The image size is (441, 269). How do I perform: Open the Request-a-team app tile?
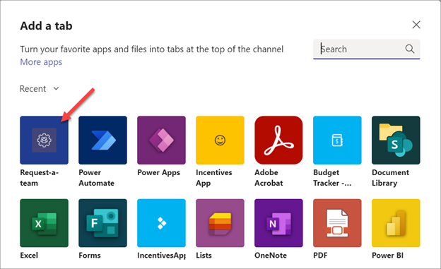[x=44, y=140]
